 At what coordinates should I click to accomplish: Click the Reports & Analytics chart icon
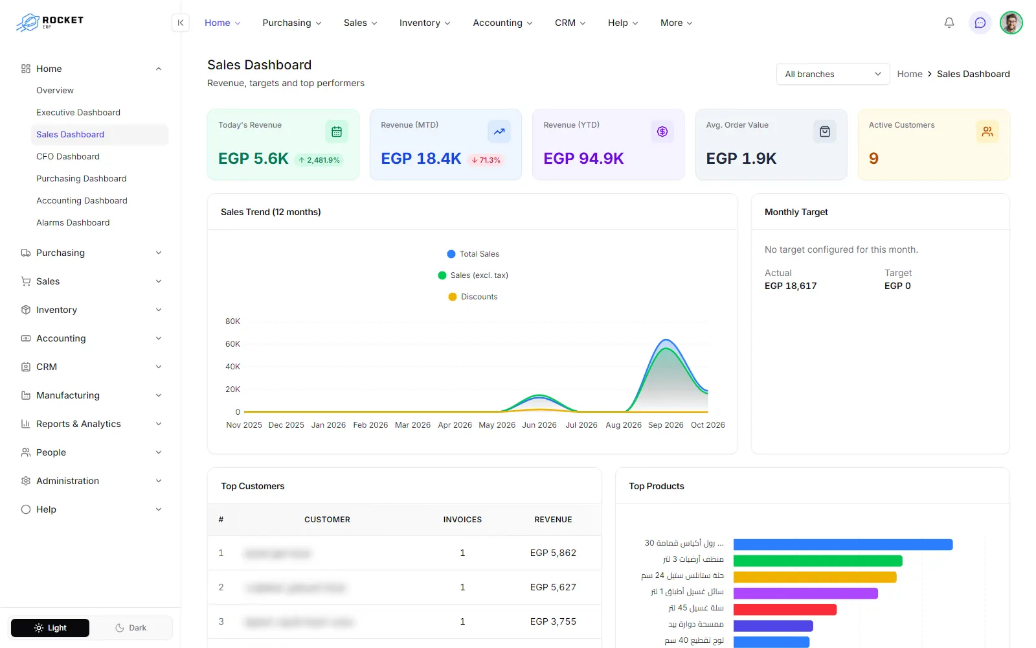pyautogui.click(x=26, y=424)
